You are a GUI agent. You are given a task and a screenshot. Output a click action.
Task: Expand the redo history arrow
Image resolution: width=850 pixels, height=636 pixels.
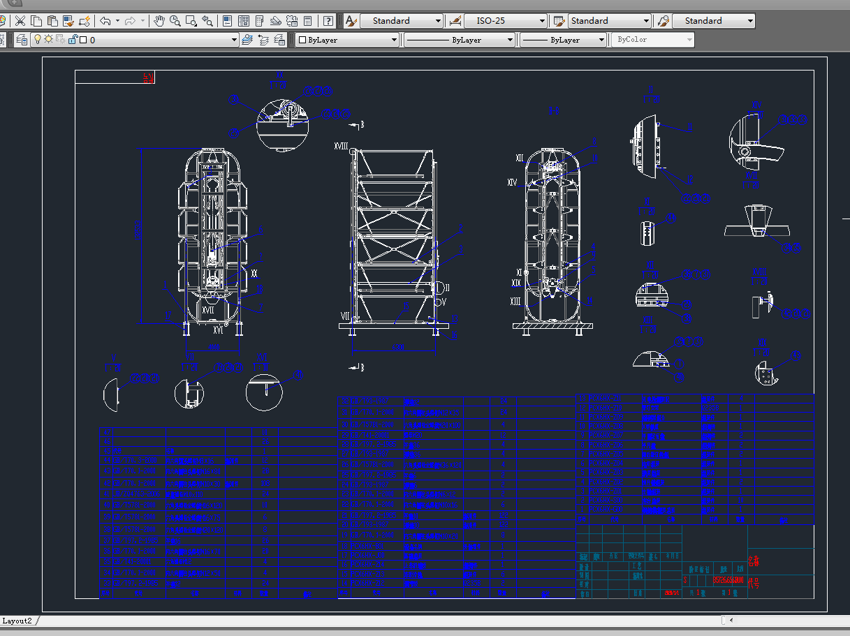coord(143,21)
